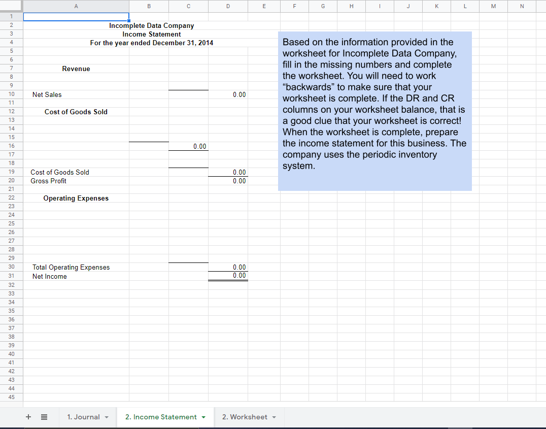This screenshot has width=546, height=429.
Task: Open the all-sheets list icon
Action: (44, 417)
